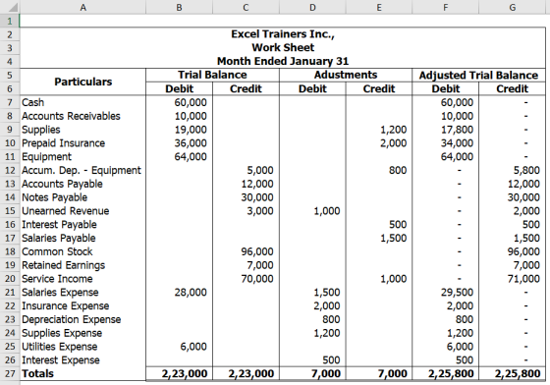The height and width of the screenshot is (385, 550).
Task: Select Accum. Dep. adjusted credit 5,800
Action: click(x=512, y=171)
